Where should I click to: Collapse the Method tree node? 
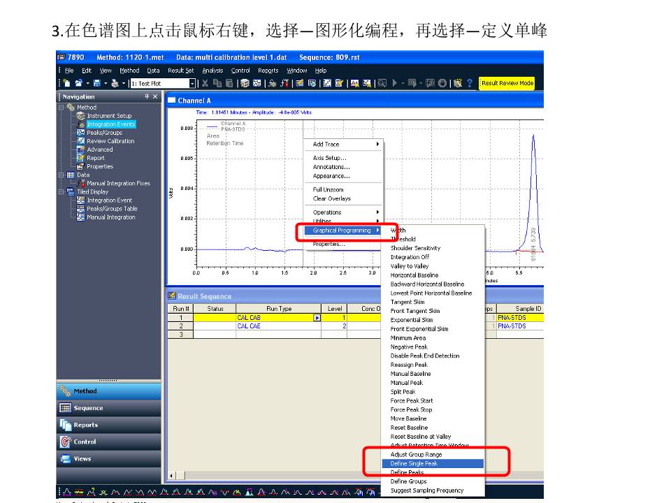(x=61, y=108)
